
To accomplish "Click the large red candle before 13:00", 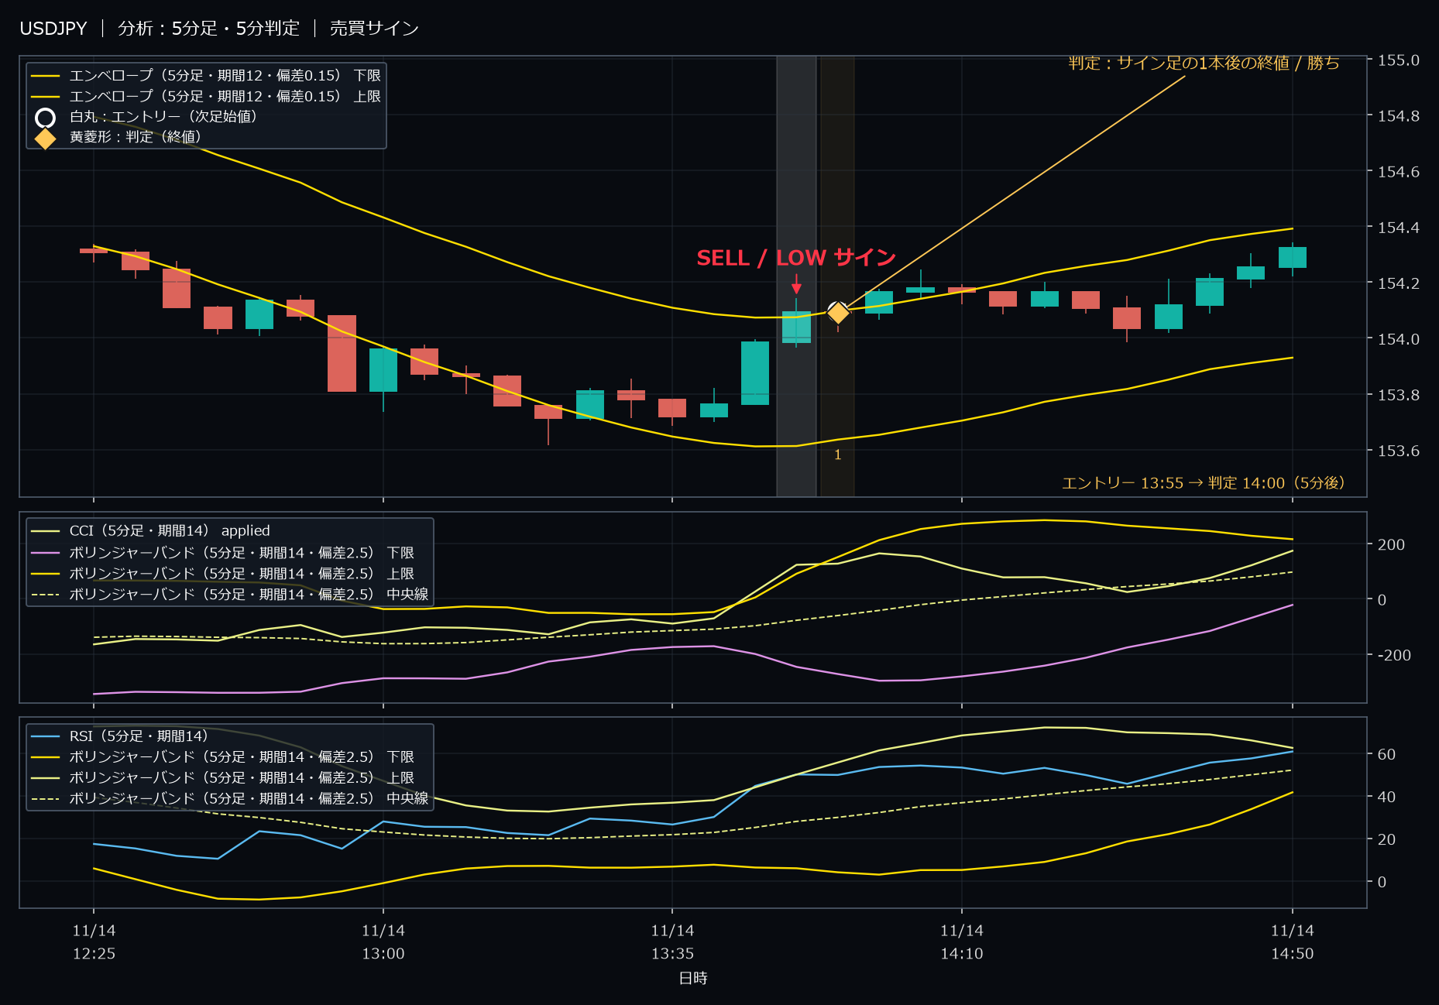I will (342, 353).
